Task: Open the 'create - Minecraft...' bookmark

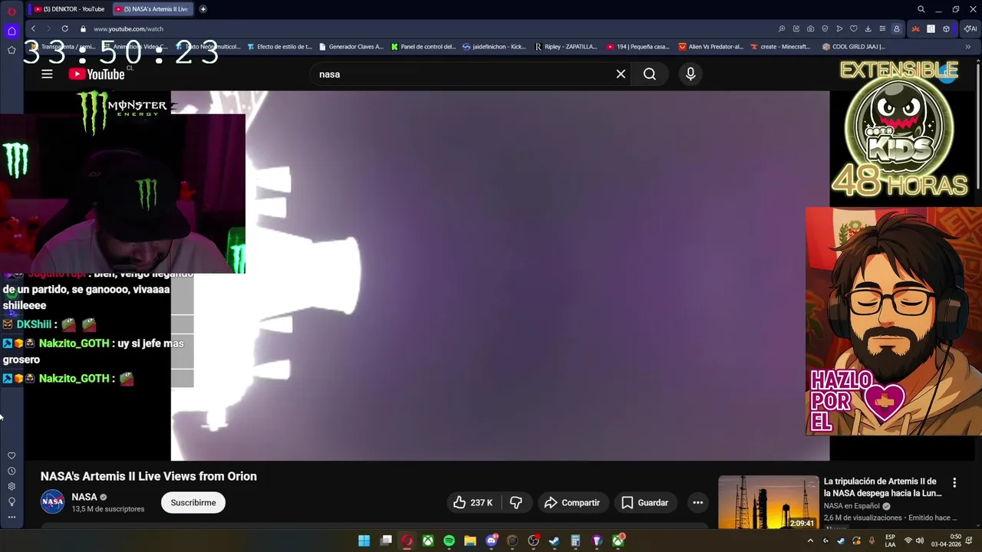Action: [x=780, y=47]
